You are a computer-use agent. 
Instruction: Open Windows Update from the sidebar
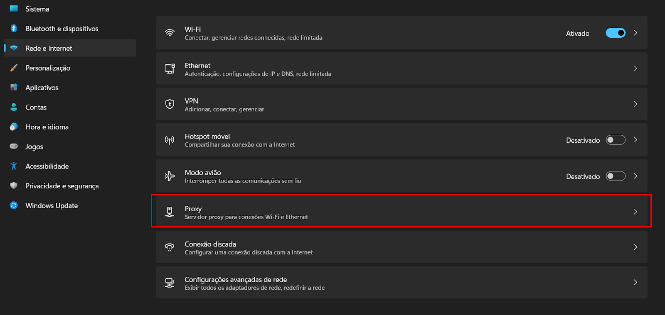pos(52,205)
